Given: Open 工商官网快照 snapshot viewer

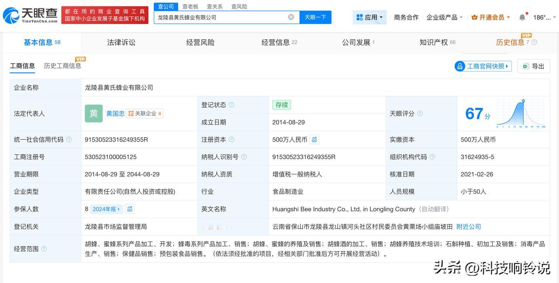Looking at the screenshot, I should click(x=483, y=66).
